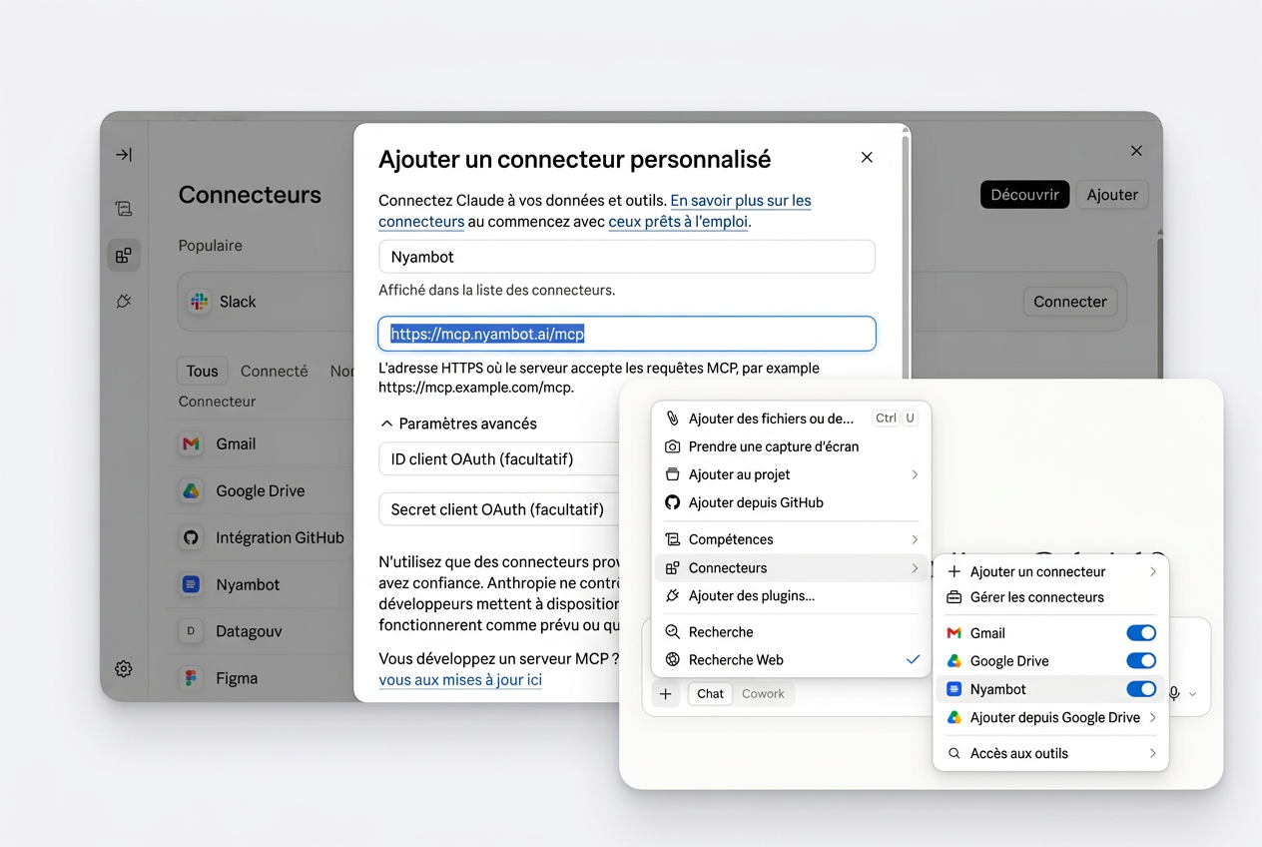
Task: Click the Nyambot icon in connector list
Action: (191, 584)
